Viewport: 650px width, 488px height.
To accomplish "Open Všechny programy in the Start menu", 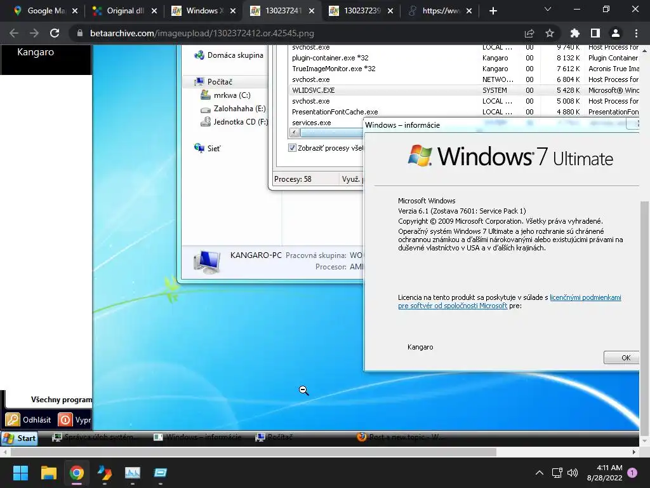I will click(x=62, y=400).
